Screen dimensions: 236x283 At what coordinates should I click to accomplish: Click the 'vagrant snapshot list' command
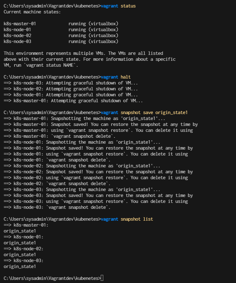pyautogui.click(x=127, y=219)
